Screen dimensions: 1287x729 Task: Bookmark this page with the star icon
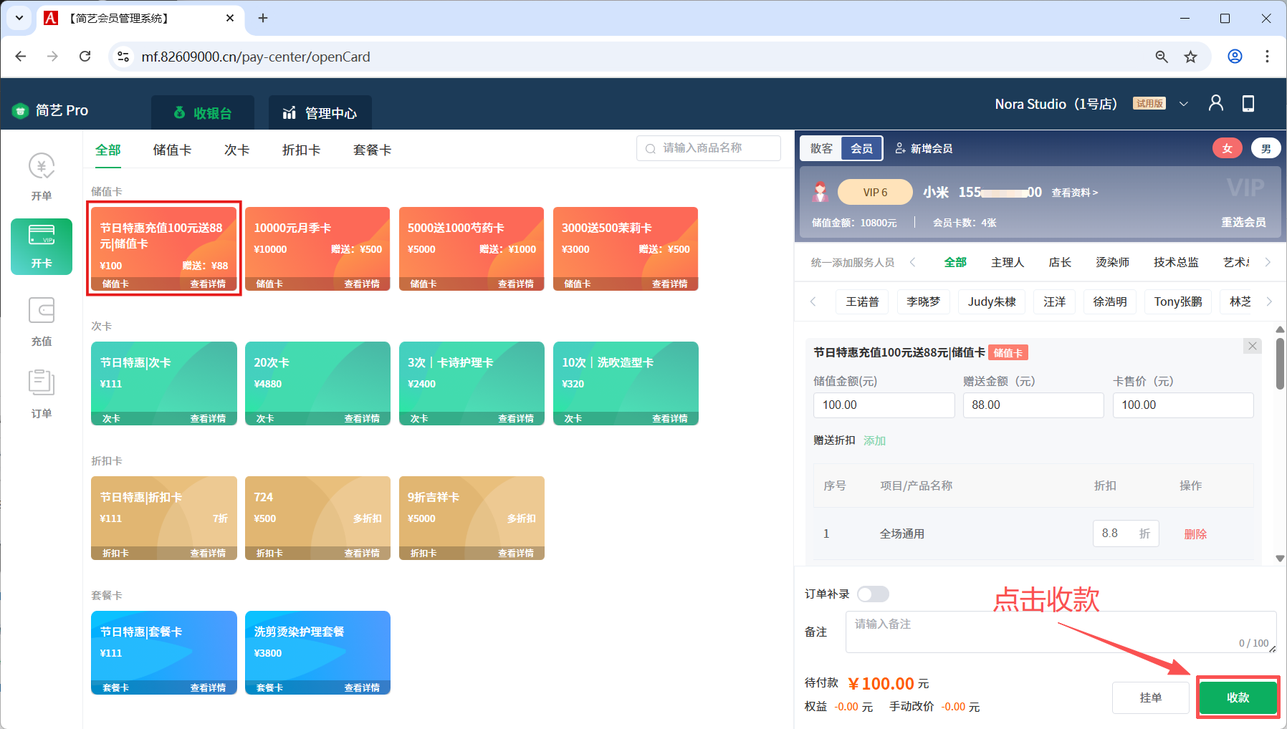coord(1190,57)
